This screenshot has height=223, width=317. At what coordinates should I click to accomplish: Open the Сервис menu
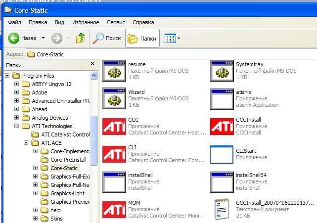(116, 22)
